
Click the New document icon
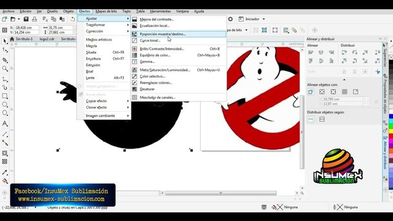[4, 19]
